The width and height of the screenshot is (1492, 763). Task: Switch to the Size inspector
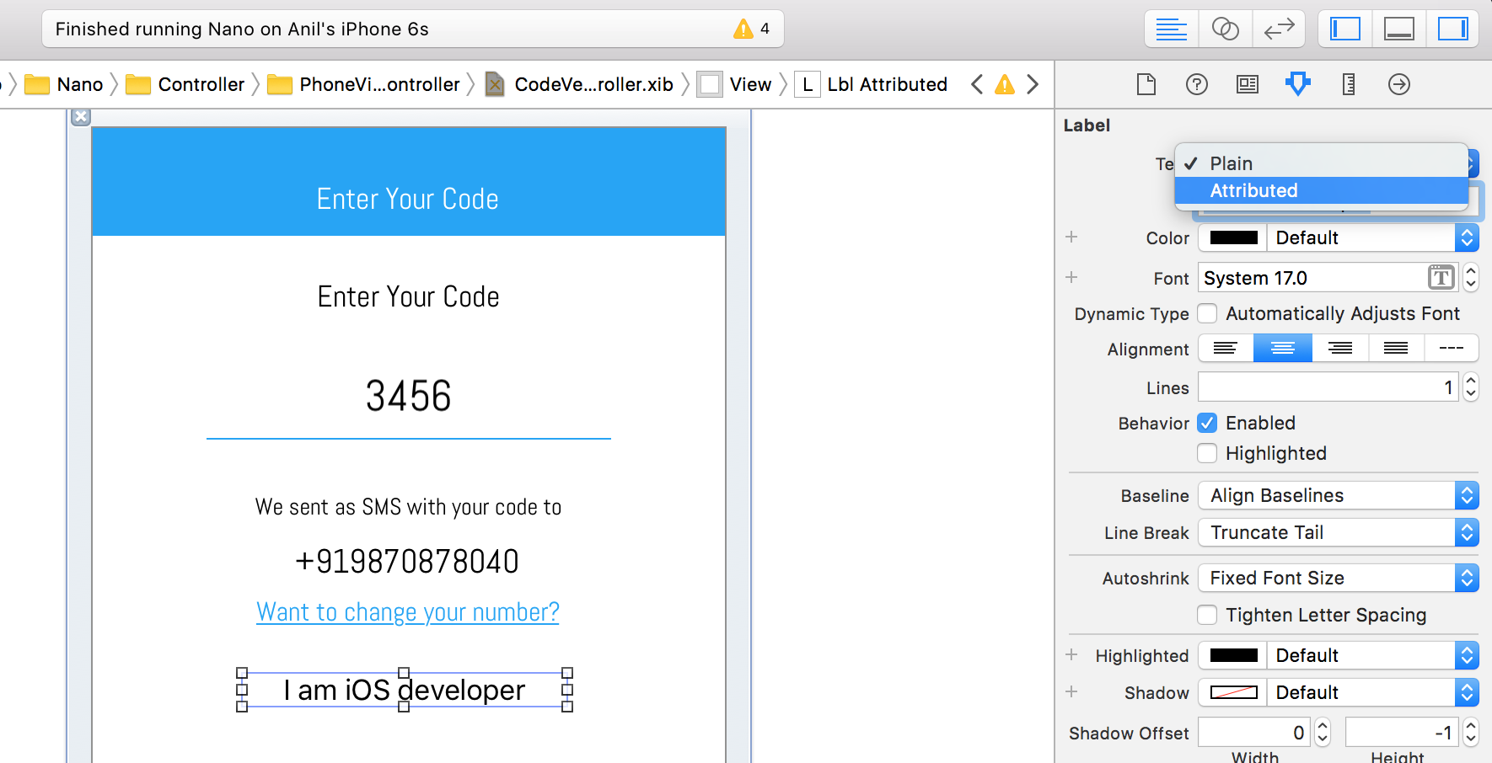pyautogui.click(x=1348, y=84)
